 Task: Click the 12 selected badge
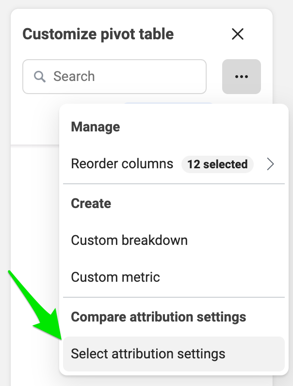(217, 164)
